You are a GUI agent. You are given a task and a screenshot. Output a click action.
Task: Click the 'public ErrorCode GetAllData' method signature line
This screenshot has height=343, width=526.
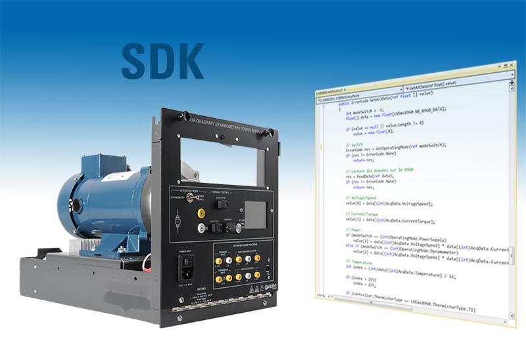[x=386, y=98]
